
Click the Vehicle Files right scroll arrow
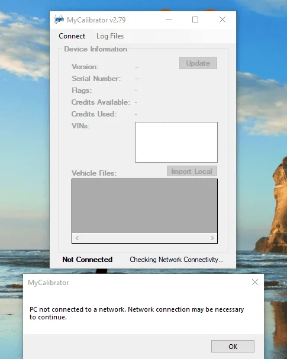pos(212,238)
